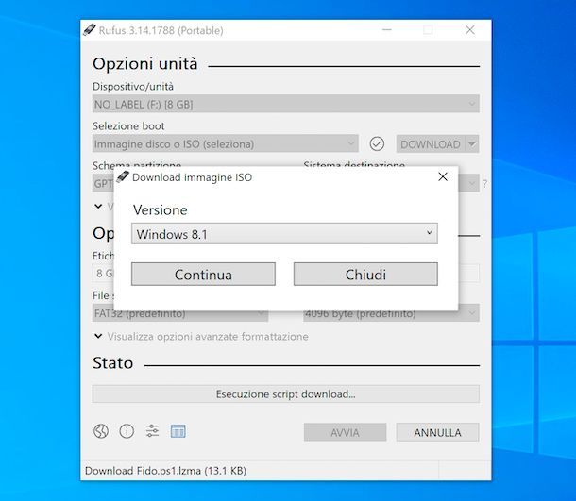Close the Download immagine ISO dialog
Viewport: 576px width, 501px height.
443,177
